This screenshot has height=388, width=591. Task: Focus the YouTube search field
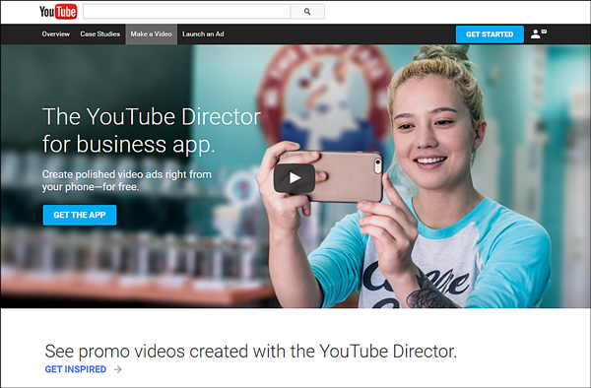(x=186, y=11)
